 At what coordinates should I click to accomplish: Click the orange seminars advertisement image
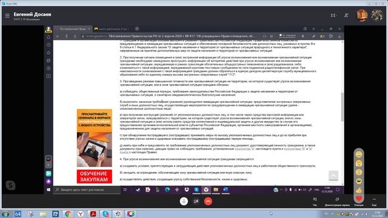[x=95, y=138]
